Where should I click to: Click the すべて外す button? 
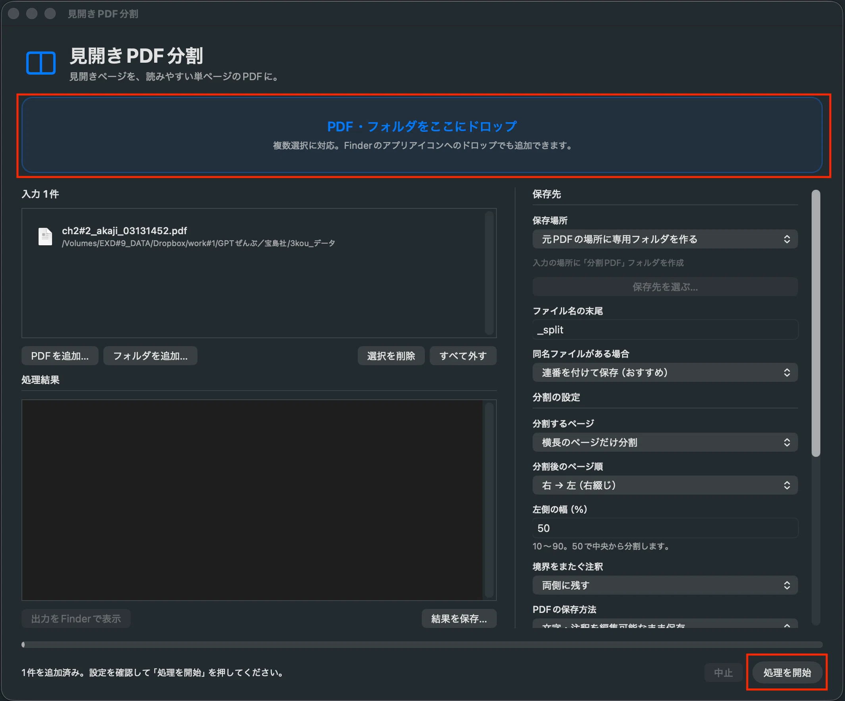[x=463, y=356]
